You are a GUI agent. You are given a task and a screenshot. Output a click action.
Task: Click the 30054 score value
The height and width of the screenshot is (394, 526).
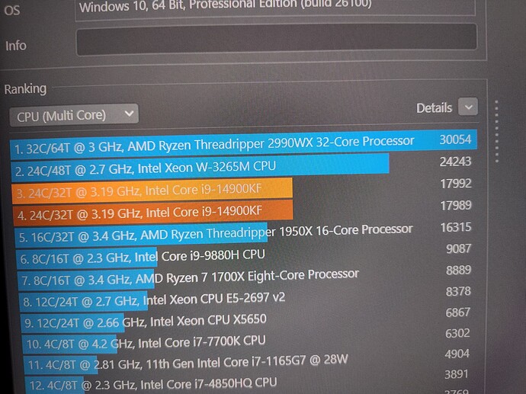coord(455,139)
